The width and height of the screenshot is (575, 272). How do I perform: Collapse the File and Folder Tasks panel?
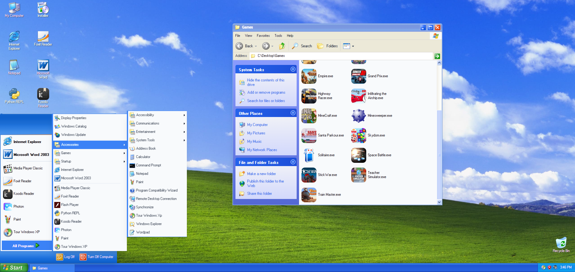pos(293,162)
